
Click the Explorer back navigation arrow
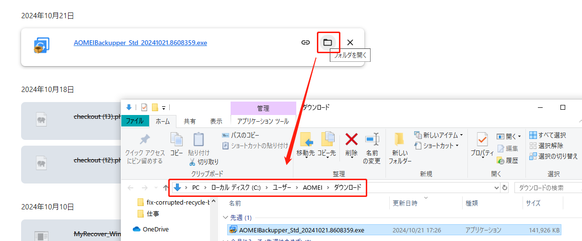[131, 188]
